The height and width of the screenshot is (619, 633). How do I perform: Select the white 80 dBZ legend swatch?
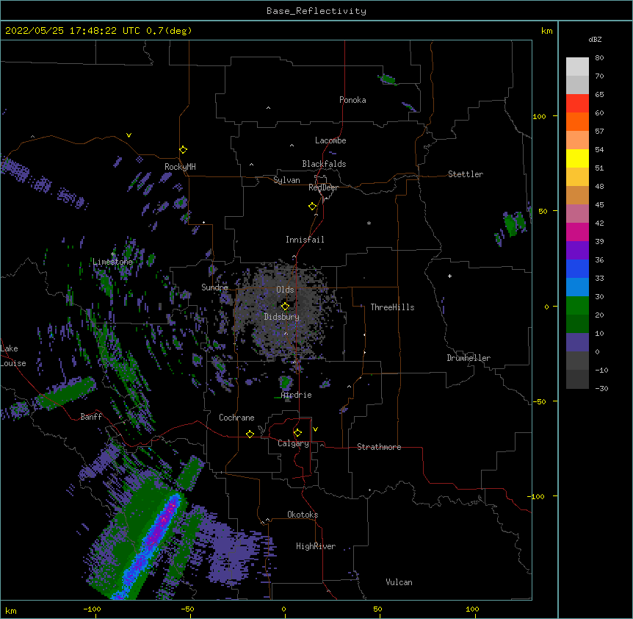[x=577, y=67]
